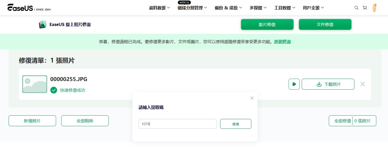The image size is (388, 154).
Task: Close the extraction code dialog
Action: 252,98
